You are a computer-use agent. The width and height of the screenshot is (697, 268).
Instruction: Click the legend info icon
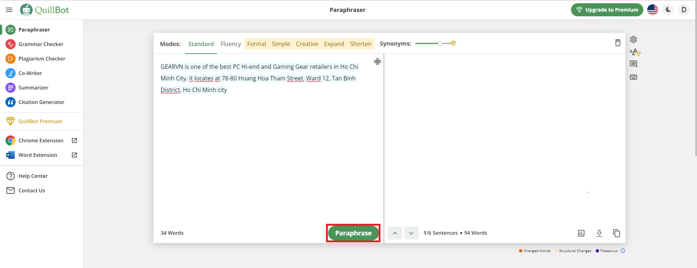623,251
